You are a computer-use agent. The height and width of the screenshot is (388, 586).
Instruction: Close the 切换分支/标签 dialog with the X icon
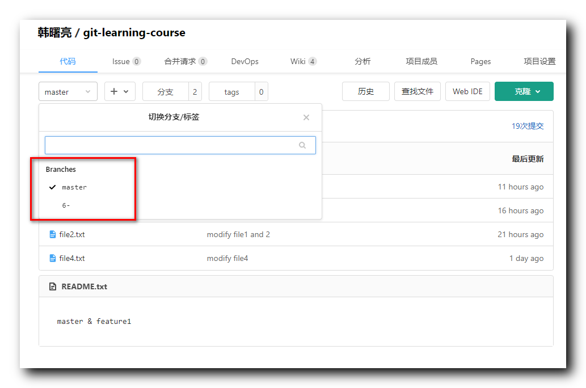[306, 117]
